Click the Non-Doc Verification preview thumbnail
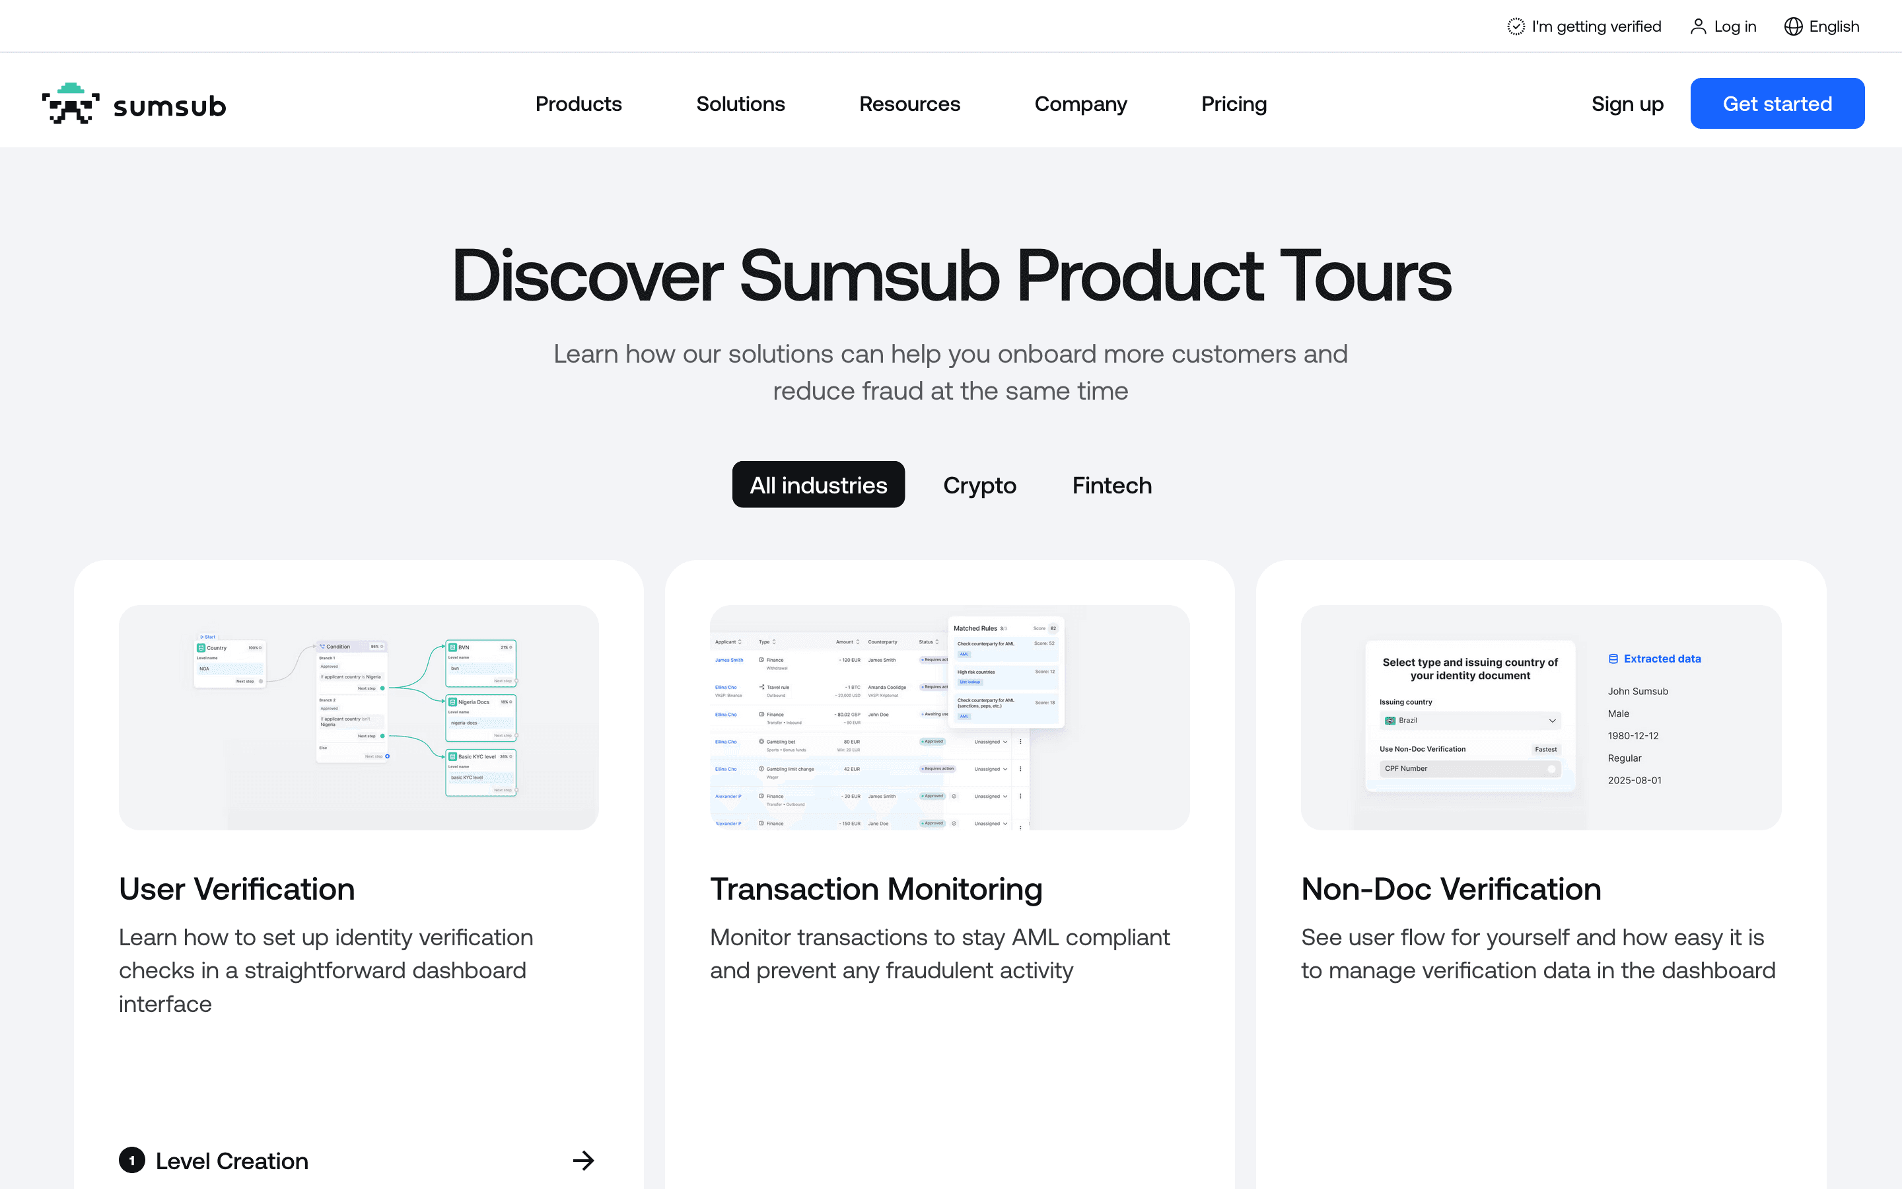This screenshot has width=1902, height=1189. [1541, 717]
